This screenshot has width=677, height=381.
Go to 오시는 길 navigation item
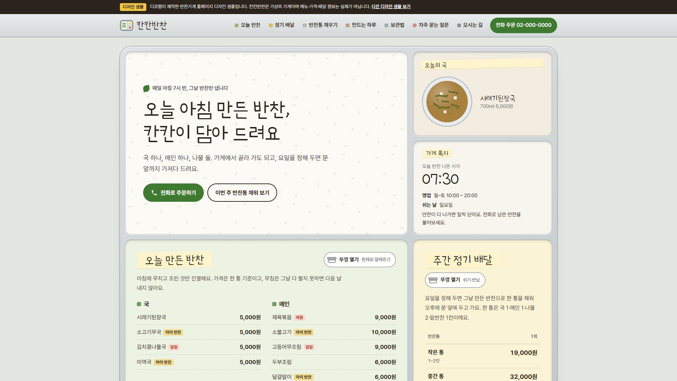[x=470, y=25]
